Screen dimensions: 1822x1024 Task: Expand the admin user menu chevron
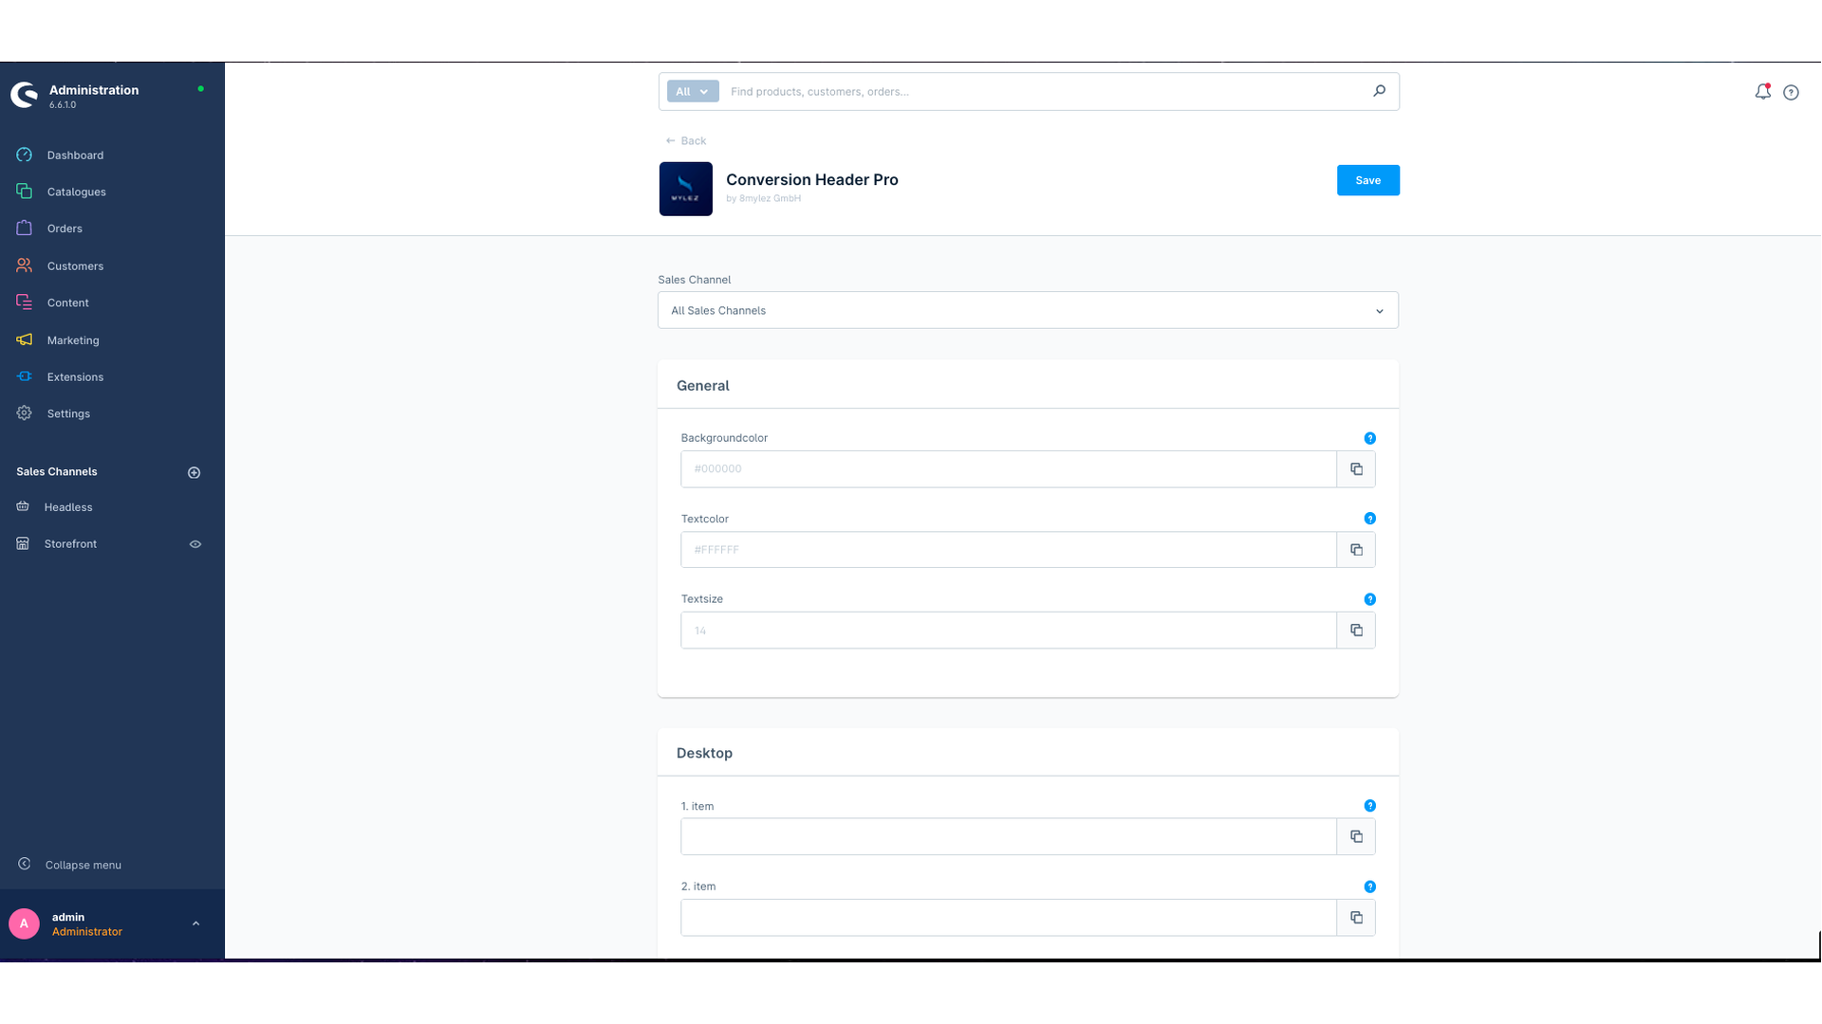tap(195, 923)
